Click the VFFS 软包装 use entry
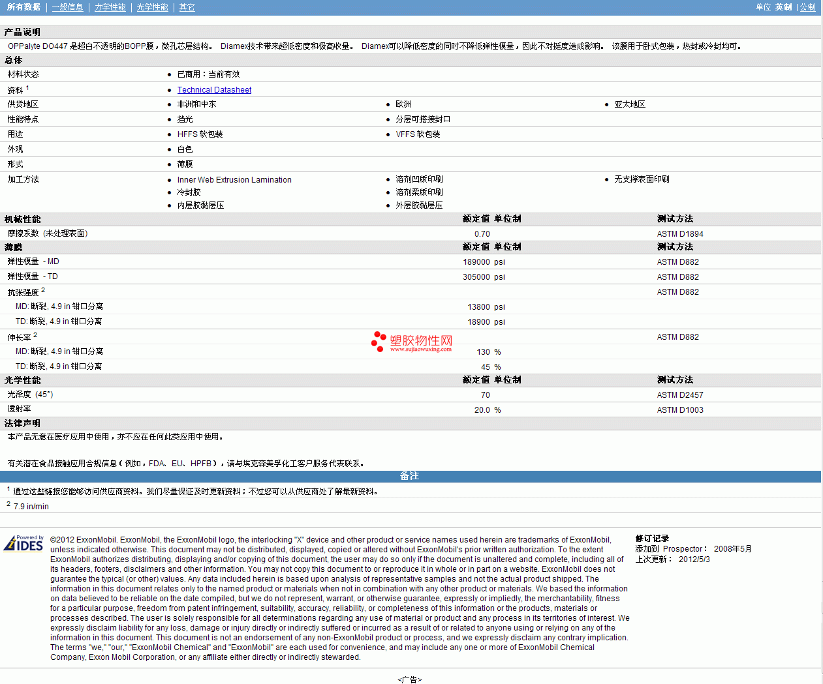The width and height of the screenshot is (823, 684). point(418,134)
